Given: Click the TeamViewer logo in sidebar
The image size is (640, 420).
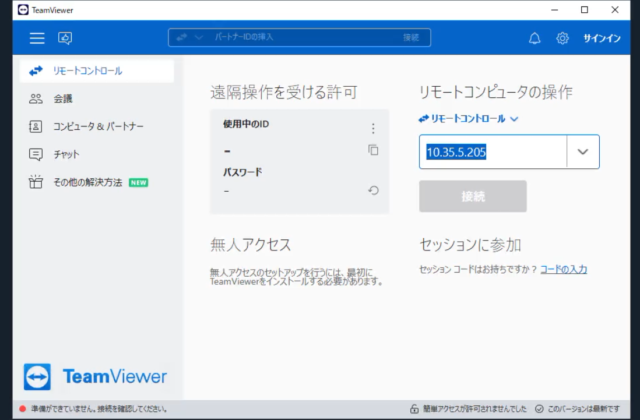Looking at the screenshot, I should [x=96, y=377].
